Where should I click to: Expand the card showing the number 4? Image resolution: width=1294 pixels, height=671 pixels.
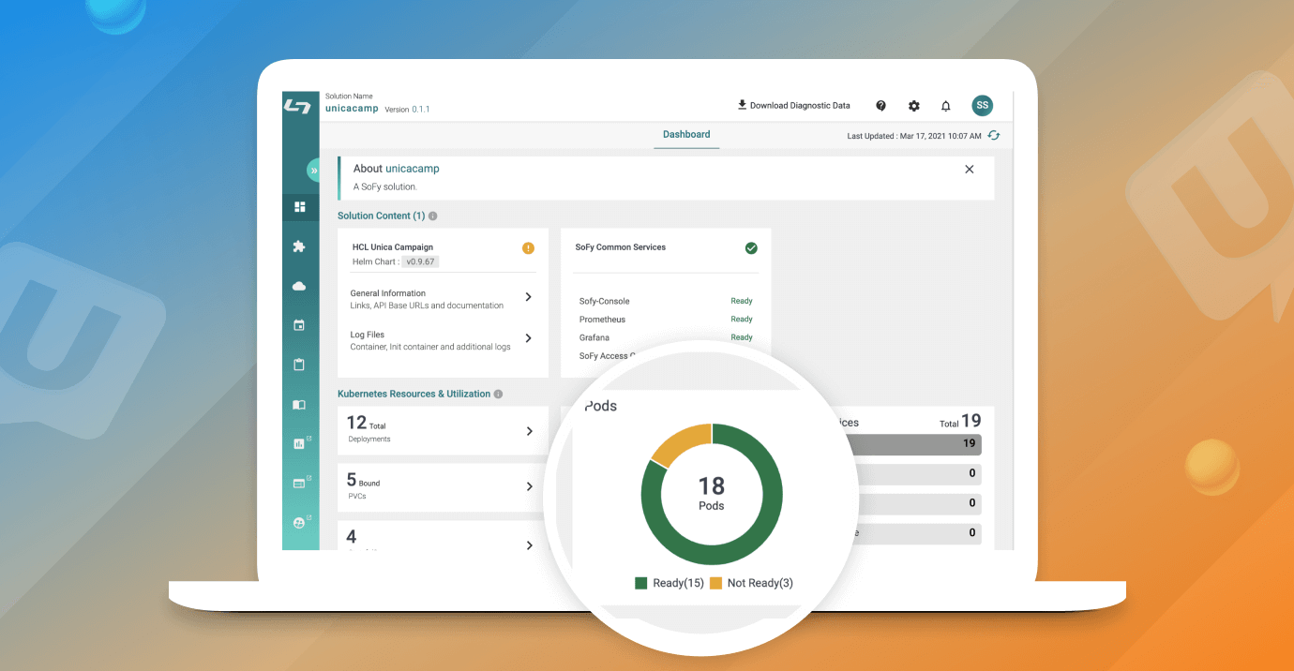pyautogui.click(x=443, y=536)
